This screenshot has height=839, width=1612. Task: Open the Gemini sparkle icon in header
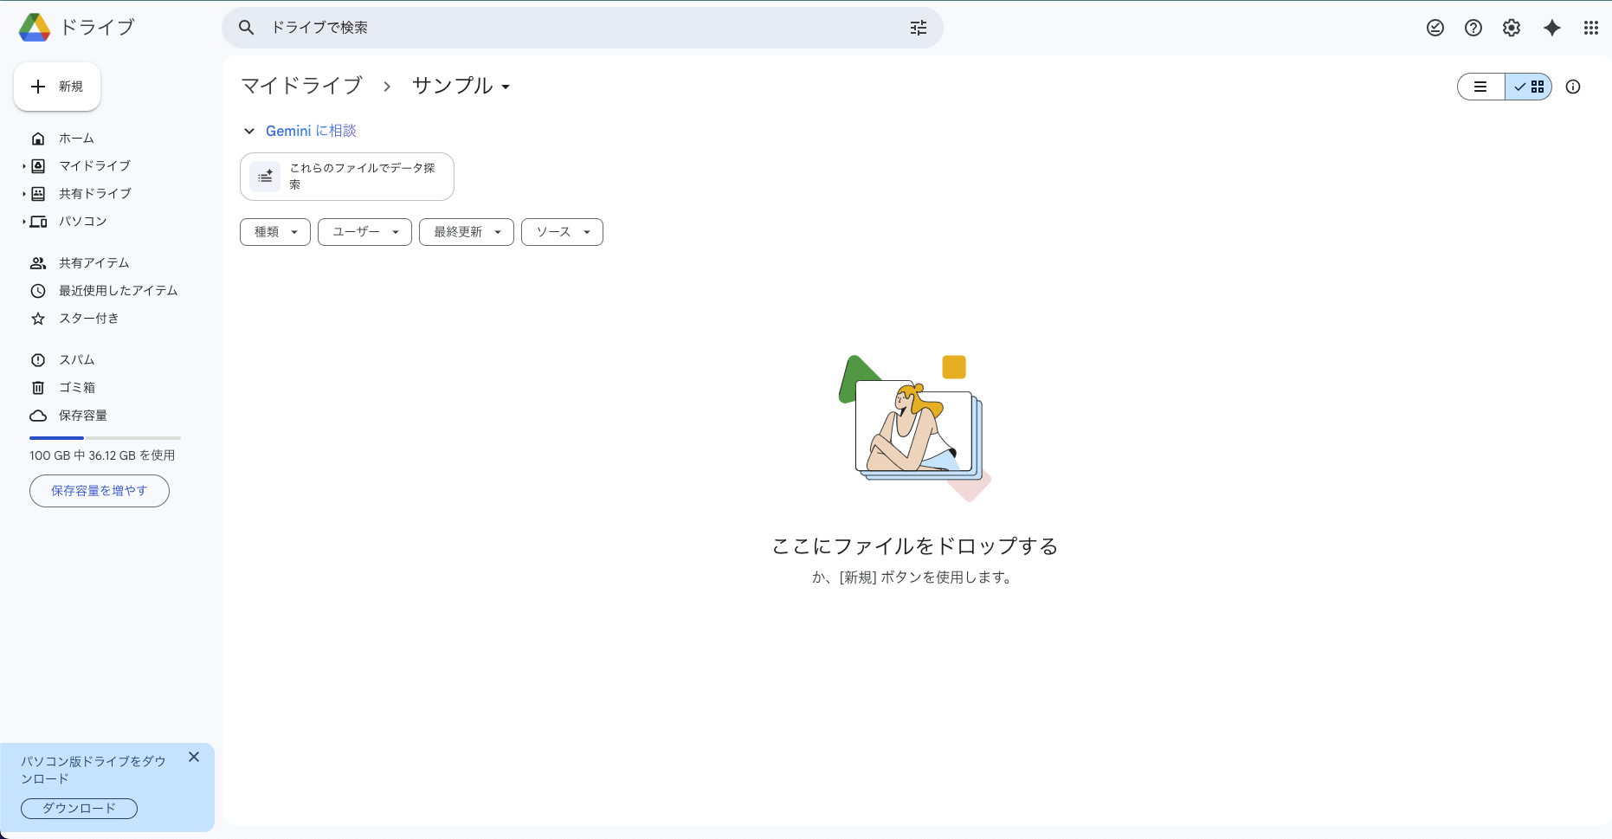[1552, 28]
